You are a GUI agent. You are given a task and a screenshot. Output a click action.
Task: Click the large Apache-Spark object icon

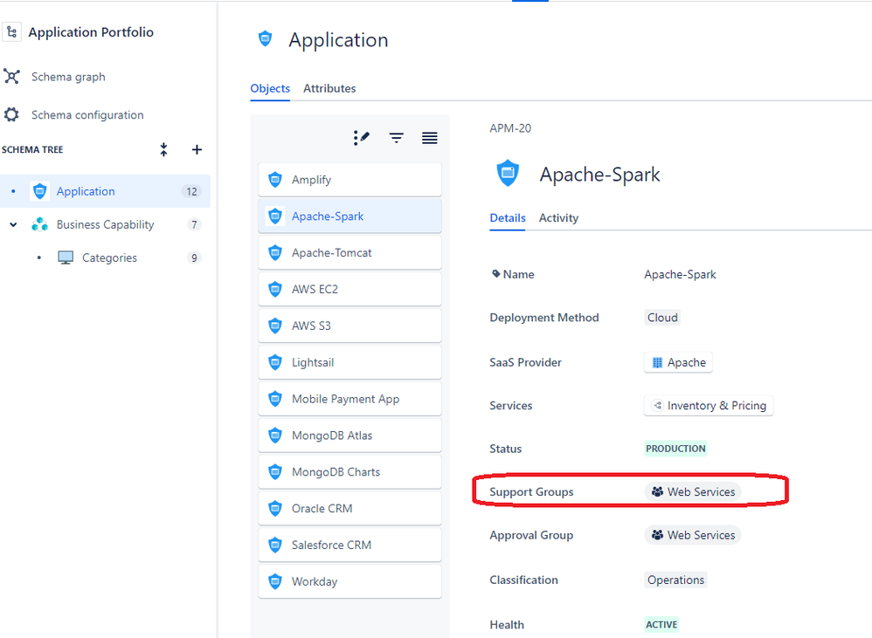point(508,173)
